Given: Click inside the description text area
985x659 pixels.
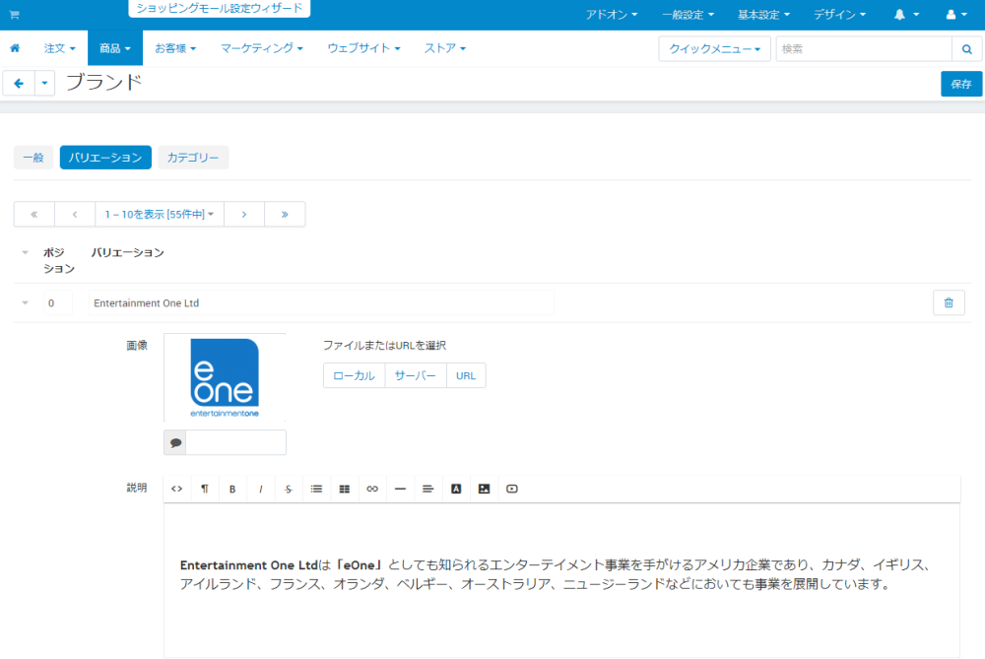Looking at the screenshot, I should (x=561, y=580).
